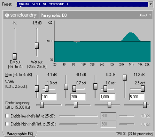Click the 2.5 oct width slider handle
This screenshot has height=137, width=155.
tap(143, 89)
